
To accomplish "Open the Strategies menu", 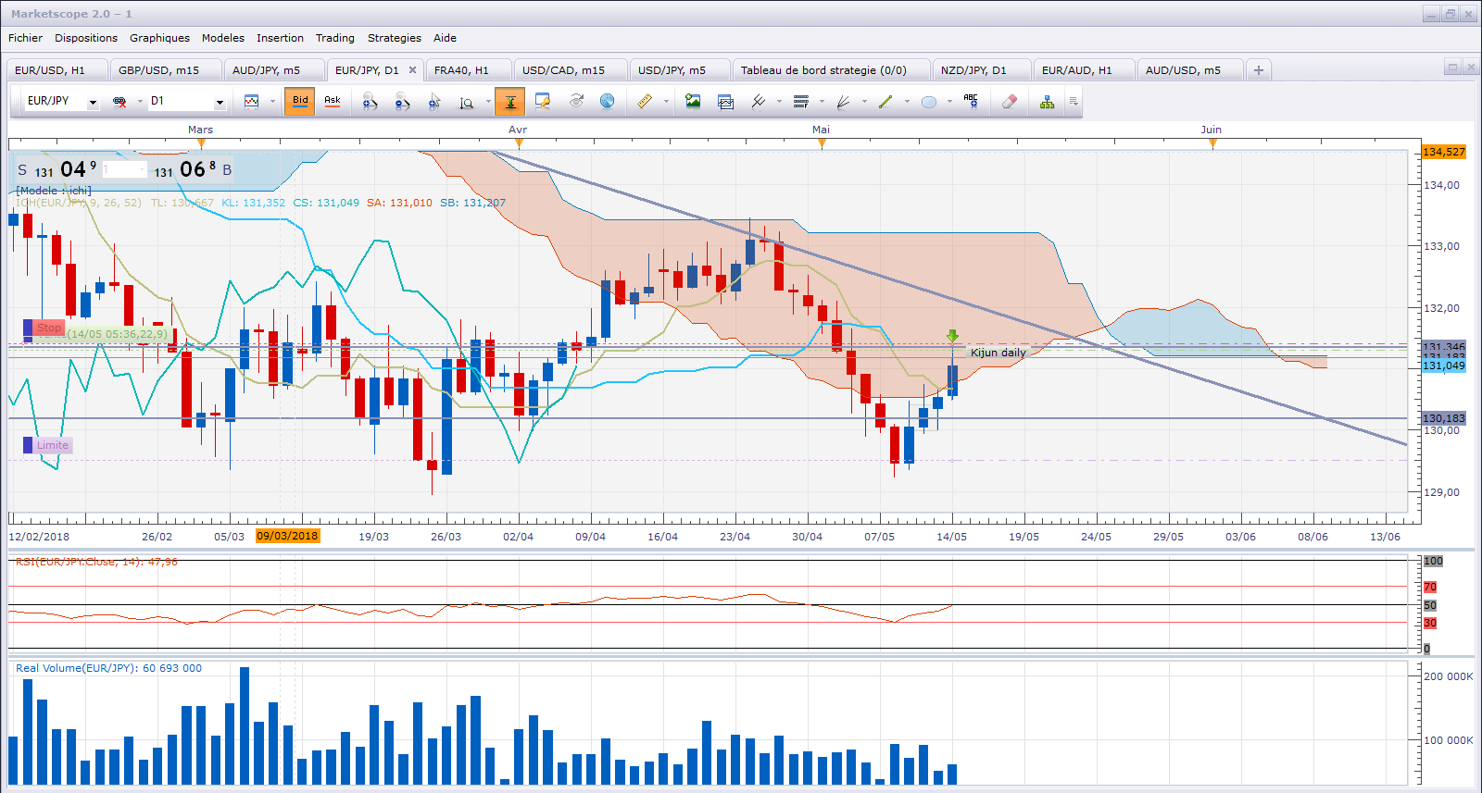I will pyautogui.click(x=395, y=38).
